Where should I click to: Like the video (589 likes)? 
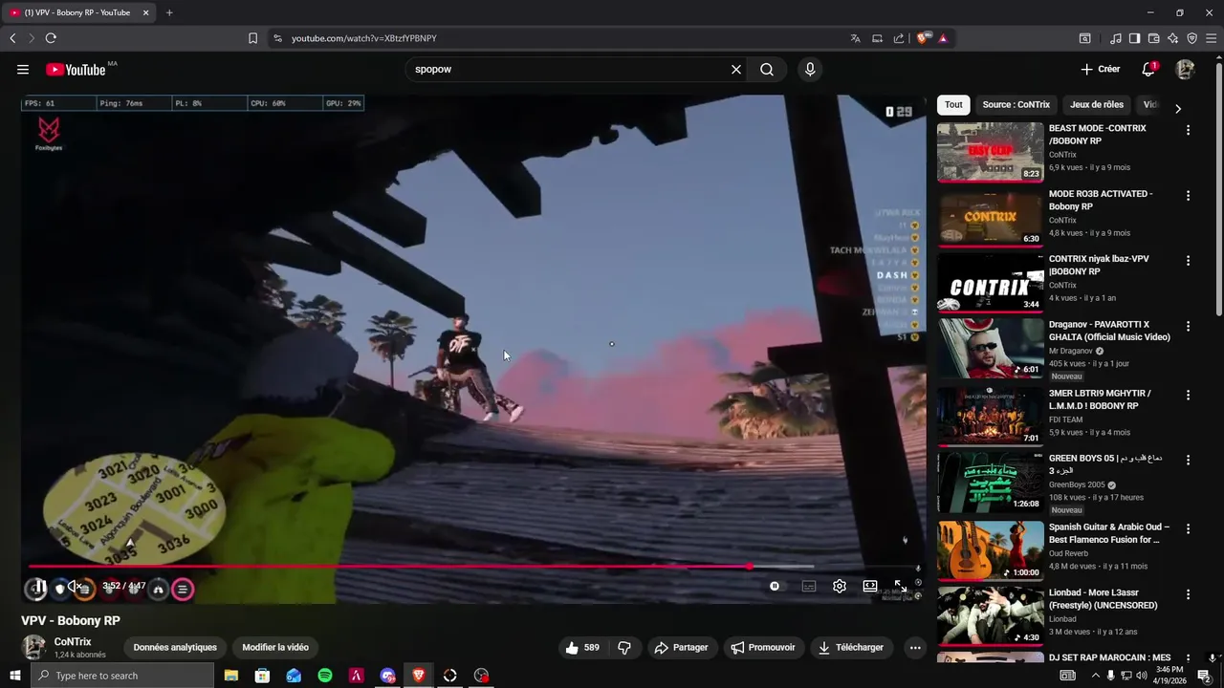click(x=582, y=647)
